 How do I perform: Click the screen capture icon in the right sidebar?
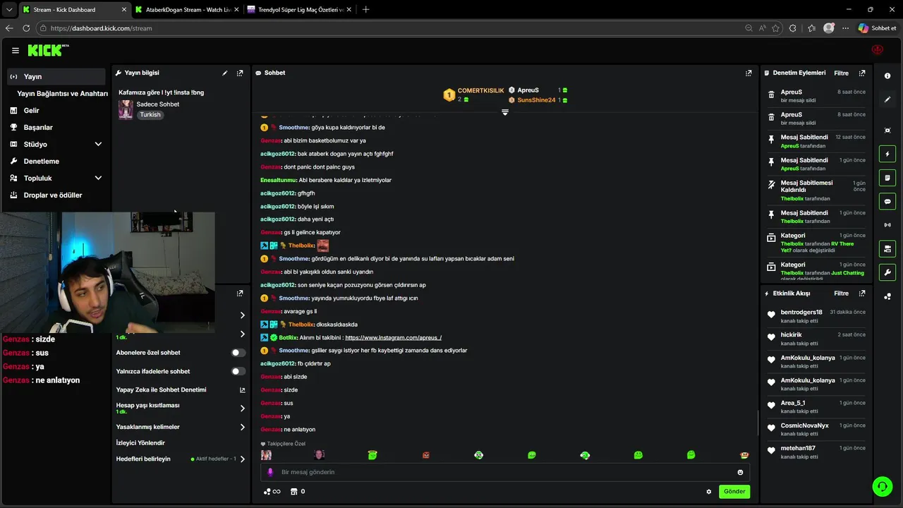click(887, 131)
